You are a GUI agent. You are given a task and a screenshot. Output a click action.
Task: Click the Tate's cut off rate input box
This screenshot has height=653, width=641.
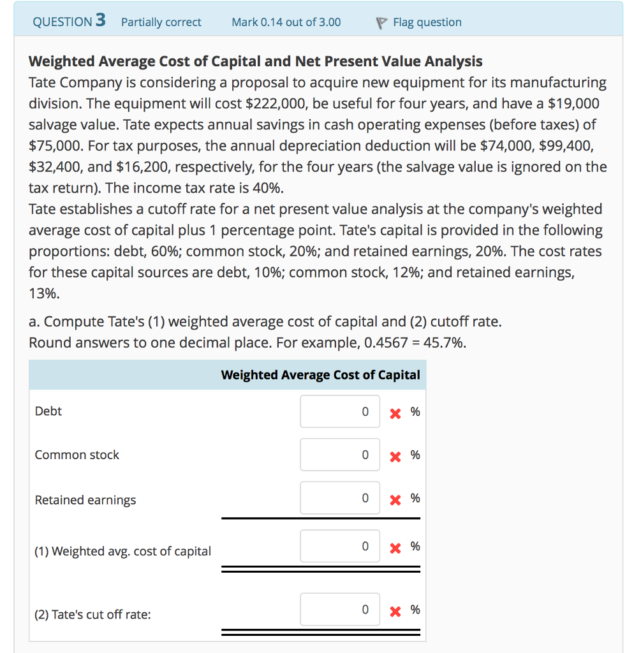tap(339, 610)
